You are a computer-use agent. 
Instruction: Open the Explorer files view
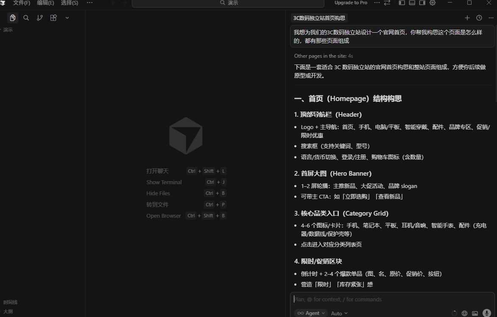[x=13, y=18]
